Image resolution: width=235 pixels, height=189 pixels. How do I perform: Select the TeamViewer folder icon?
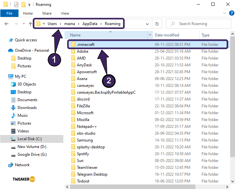pos(73,167)
